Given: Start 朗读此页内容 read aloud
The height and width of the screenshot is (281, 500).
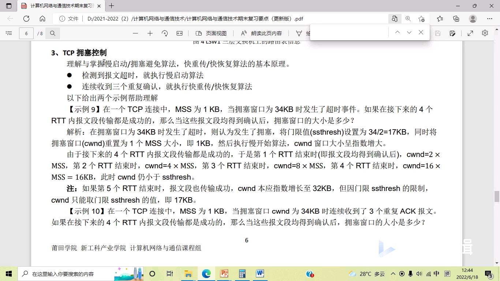Looking at the screenshot, I should (261, 33).
